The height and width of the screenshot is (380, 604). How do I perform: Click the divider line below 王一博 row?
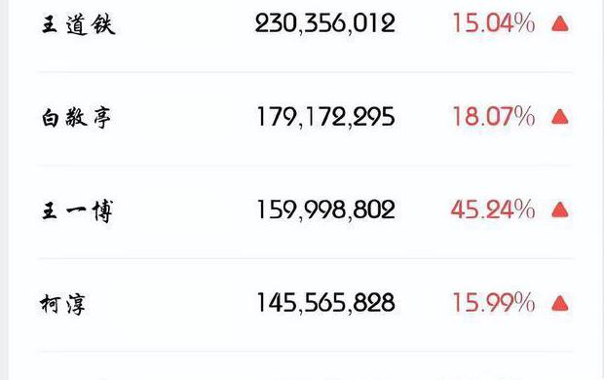305,258
